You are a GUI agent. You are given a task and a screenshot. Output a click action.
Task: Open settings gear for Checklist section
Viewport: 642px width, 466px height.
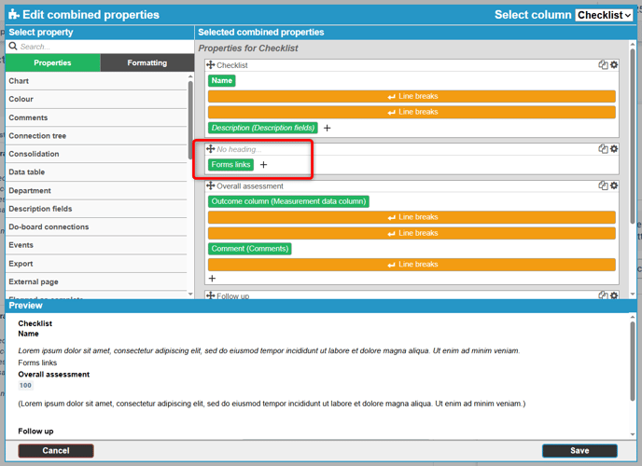[x=614, y=65]
